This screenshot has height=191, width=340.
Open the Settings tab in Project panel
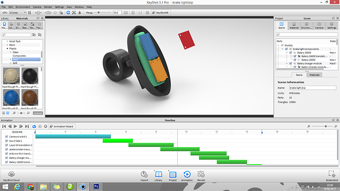tap(332, 26)
